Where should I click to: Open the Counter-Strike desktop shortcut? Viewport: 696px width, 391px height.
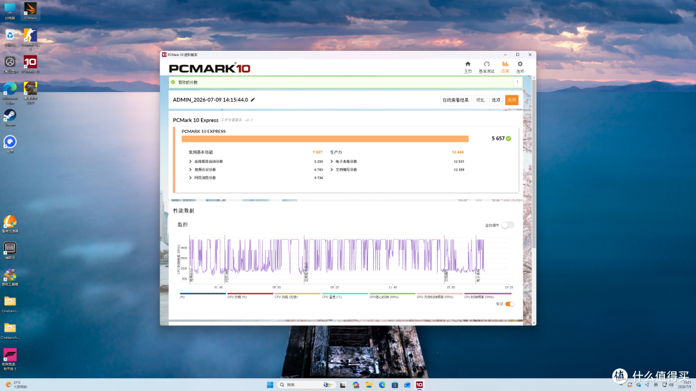click(30, 39)
